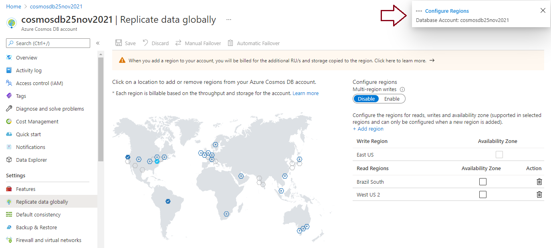Select Replicate data globally menu item
The height and width of the screenshot is (248, 551).
tap(48, 202)
